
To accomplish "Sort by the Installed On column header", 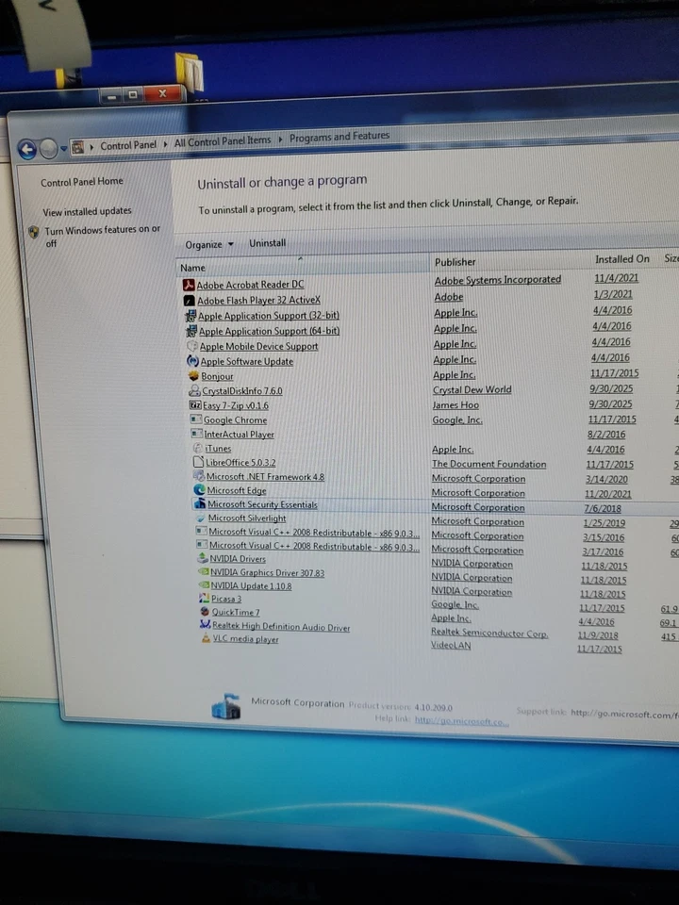I will tap(622, 259).
